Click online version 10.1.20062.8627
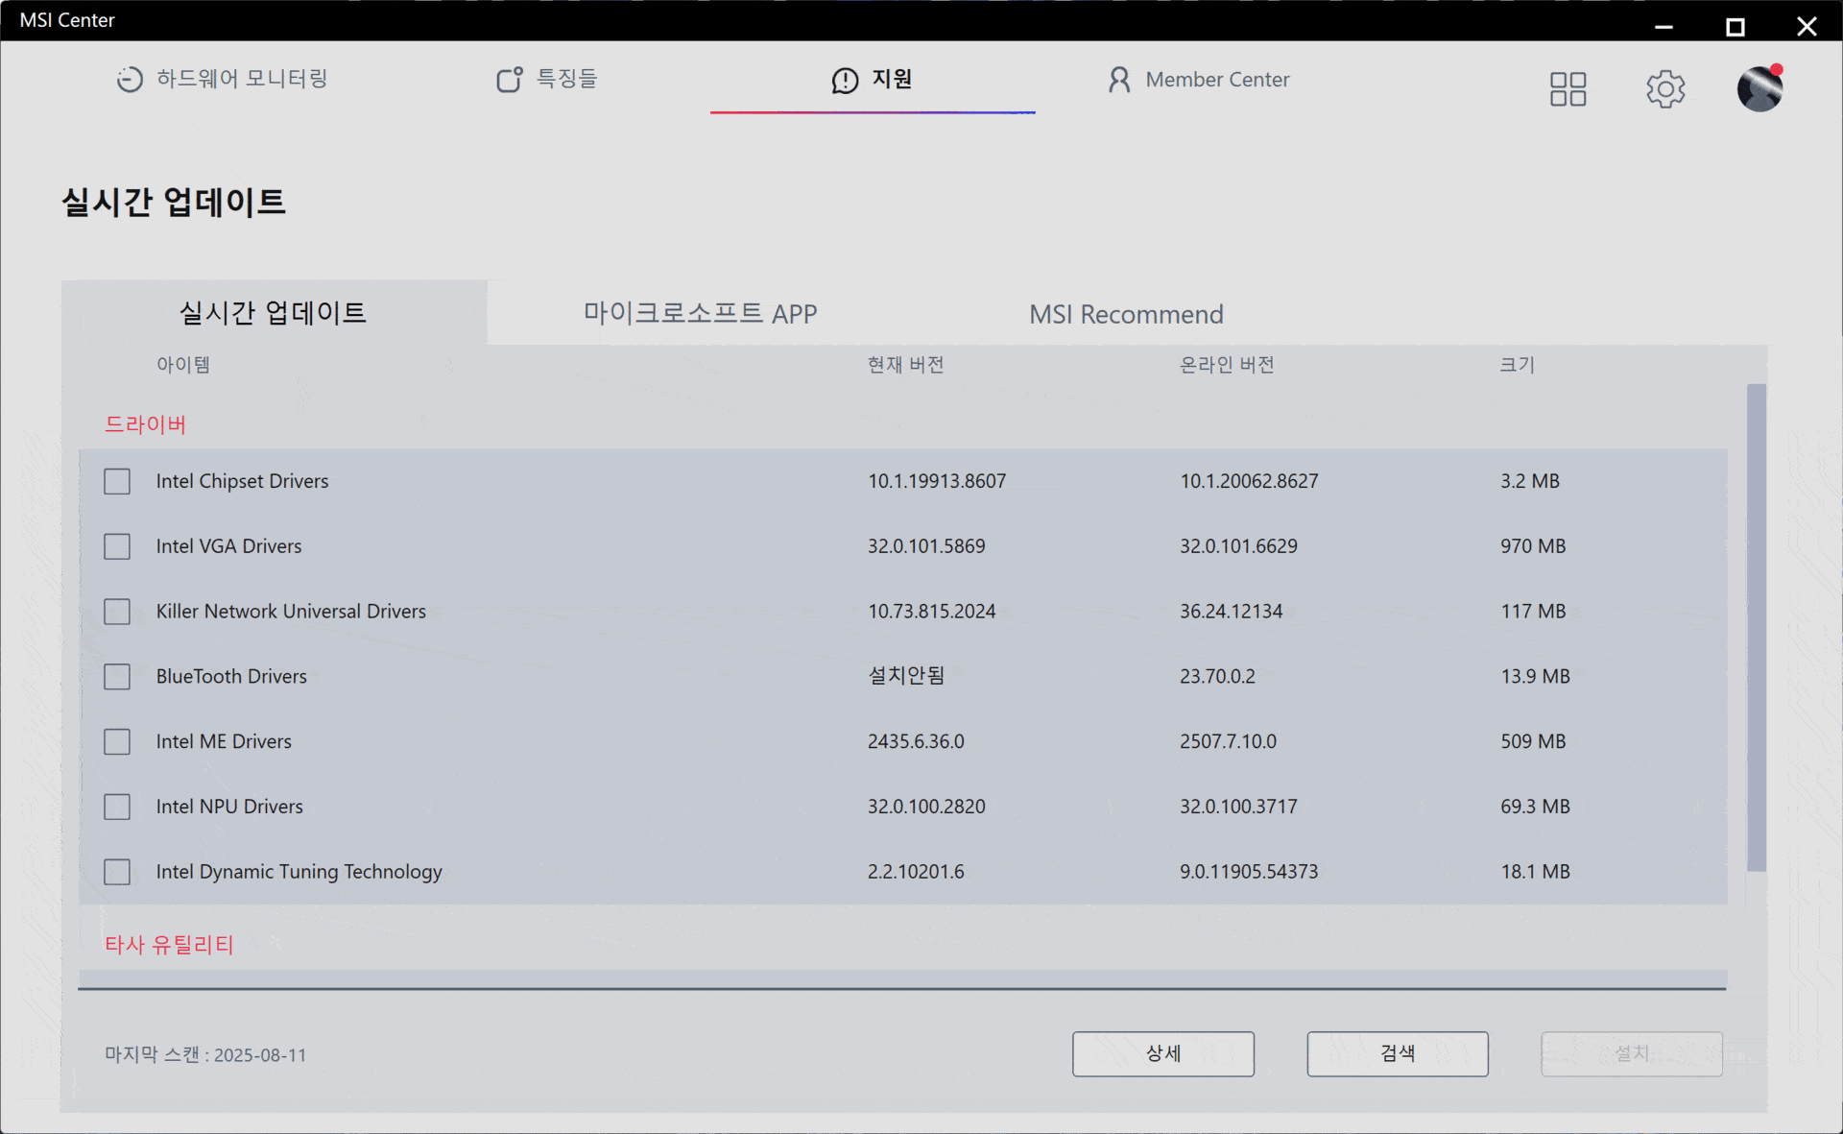Image resolution: width=1843 pixels, height=1134 pixels. 1249,481
